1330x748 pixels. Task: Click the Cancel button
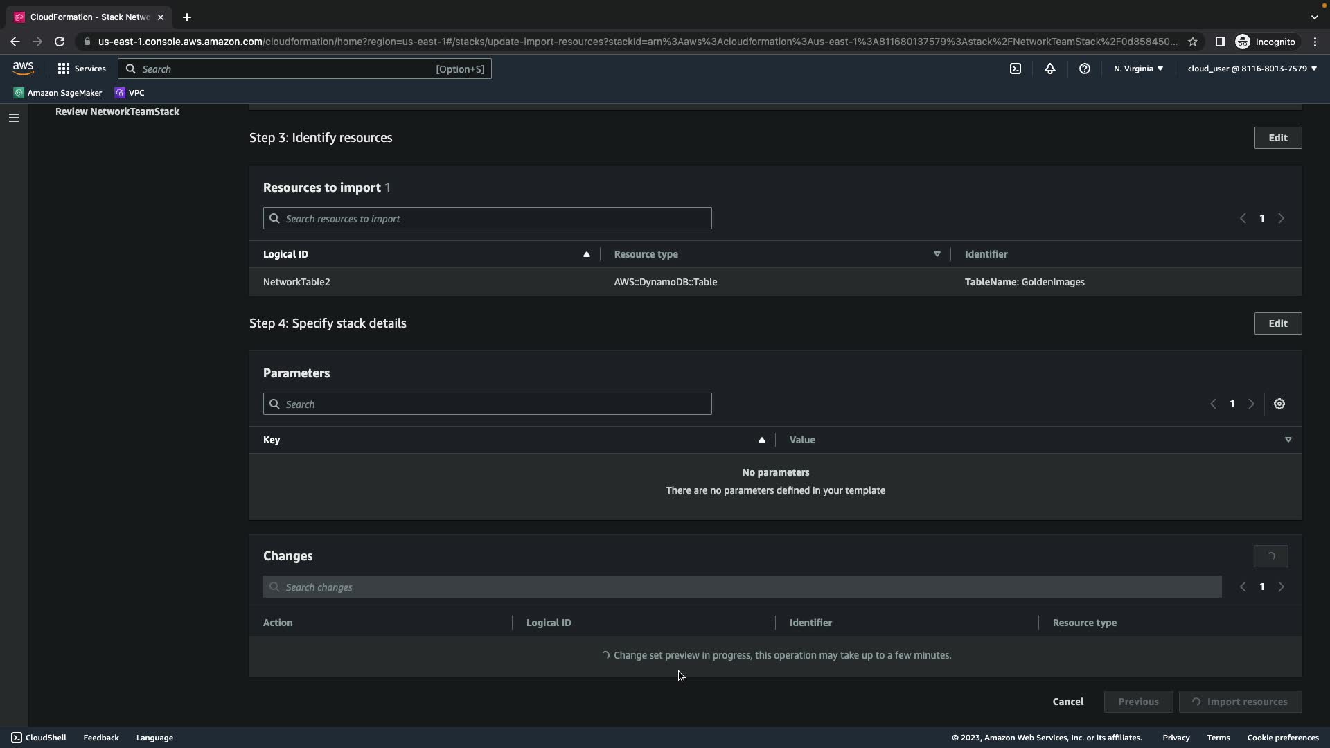1067,702
